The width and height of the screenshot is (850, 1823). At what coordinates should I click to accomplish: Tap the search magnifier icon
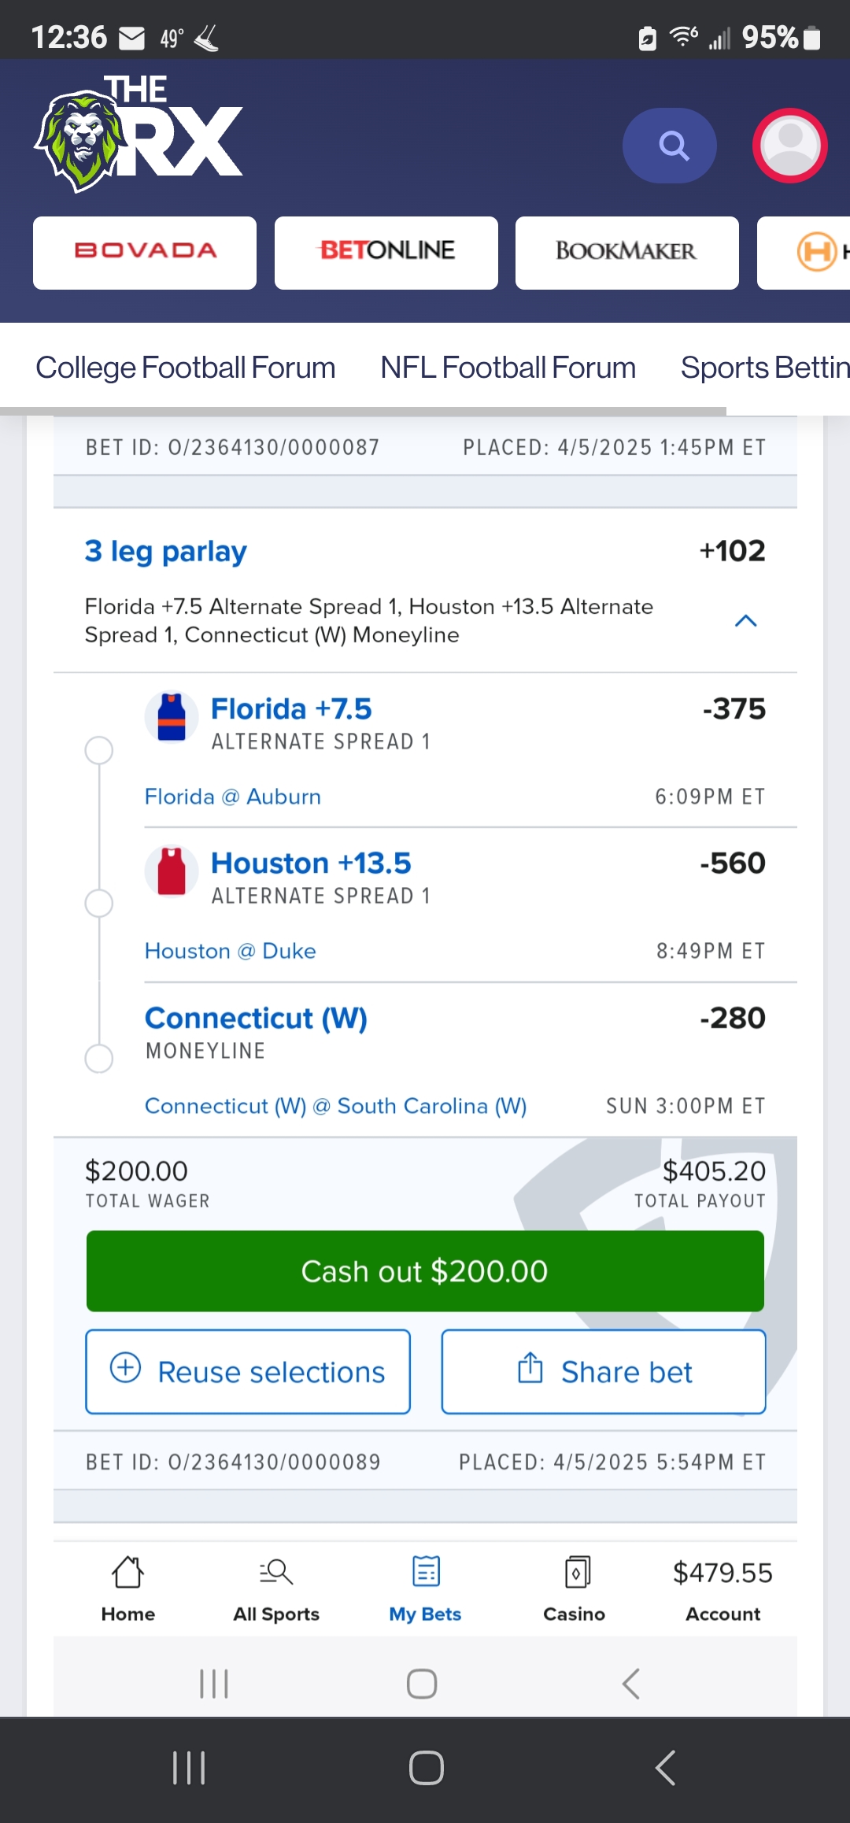coord(670,146)
